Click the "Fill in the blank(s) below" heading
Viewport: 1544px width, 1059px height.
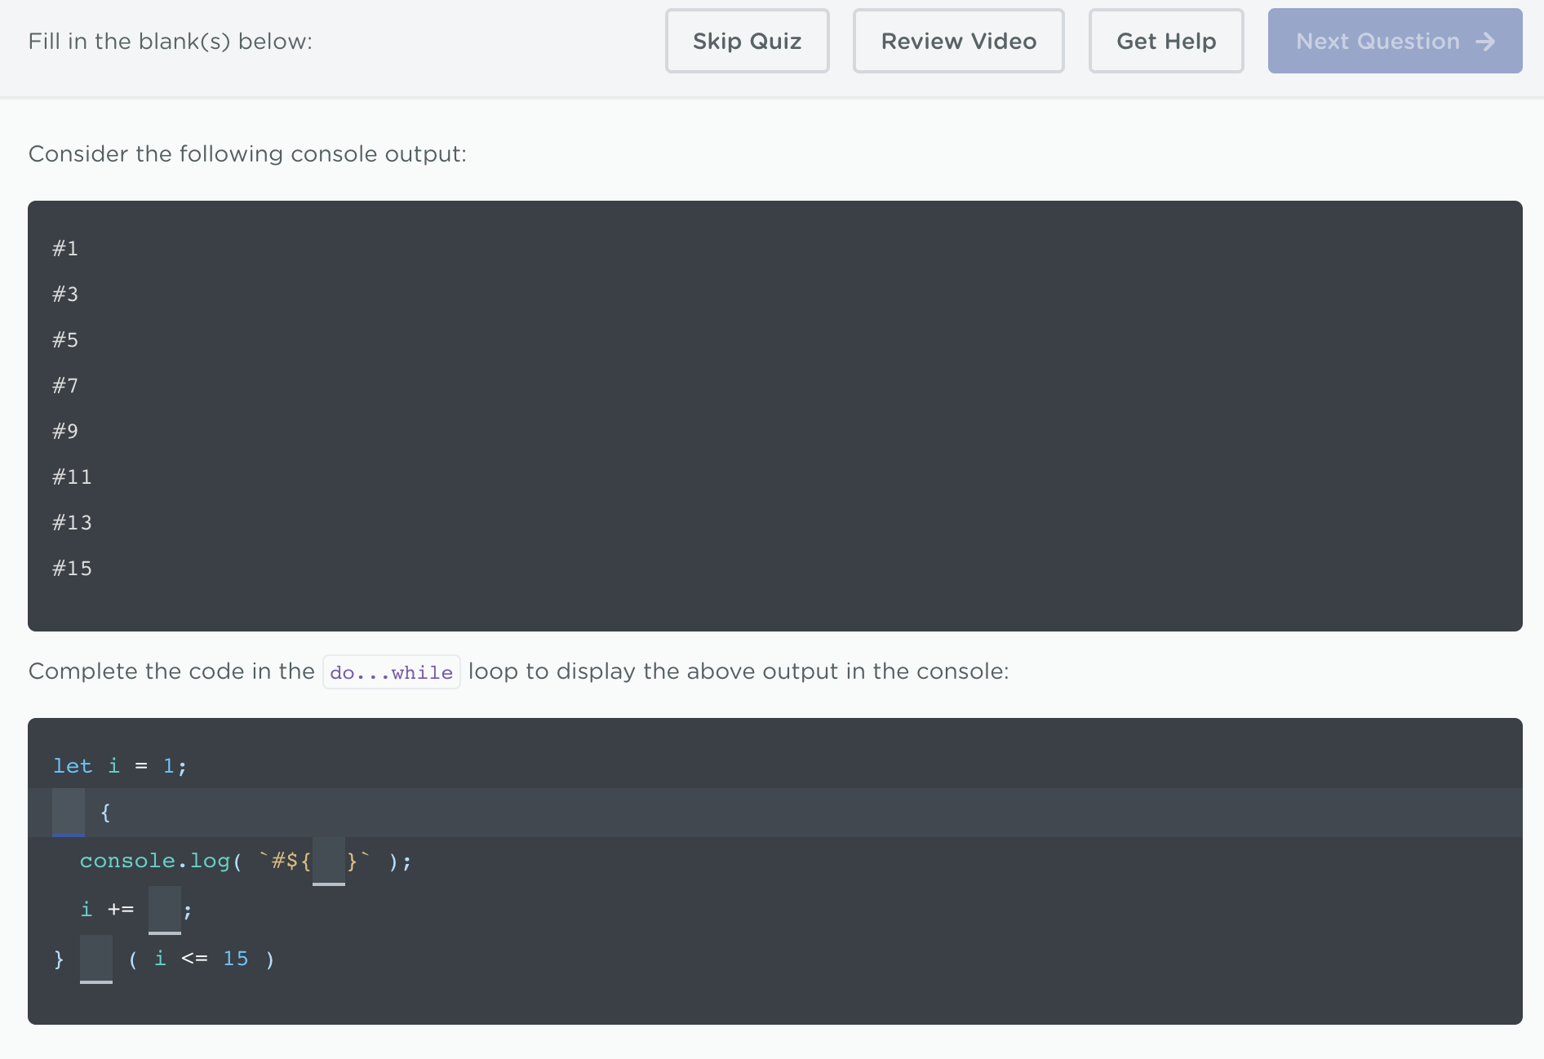pyautogui.click(x=171, y=42)
